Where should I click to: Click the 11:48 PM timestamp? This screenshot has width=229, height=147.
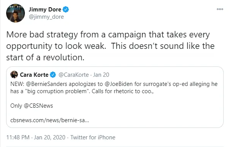click(x=18, y=137)
